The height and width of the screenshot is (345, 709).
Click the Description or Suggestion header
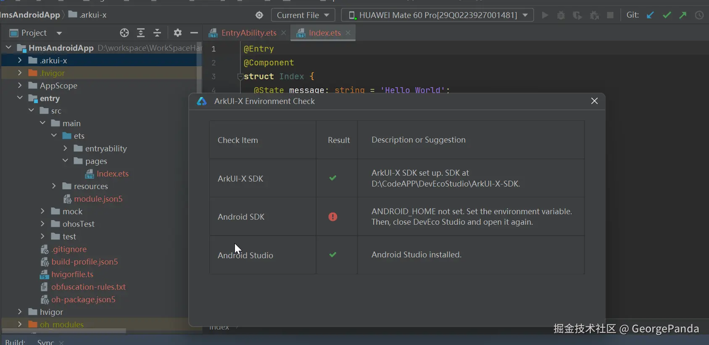[419, 140]
